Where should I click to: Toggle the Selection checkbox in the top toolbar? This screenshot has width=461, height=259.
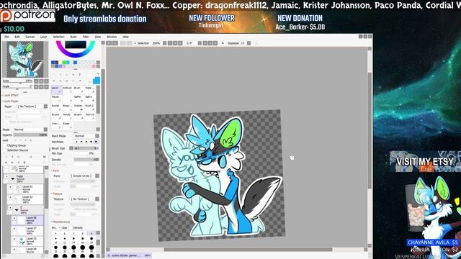point(135,43)
